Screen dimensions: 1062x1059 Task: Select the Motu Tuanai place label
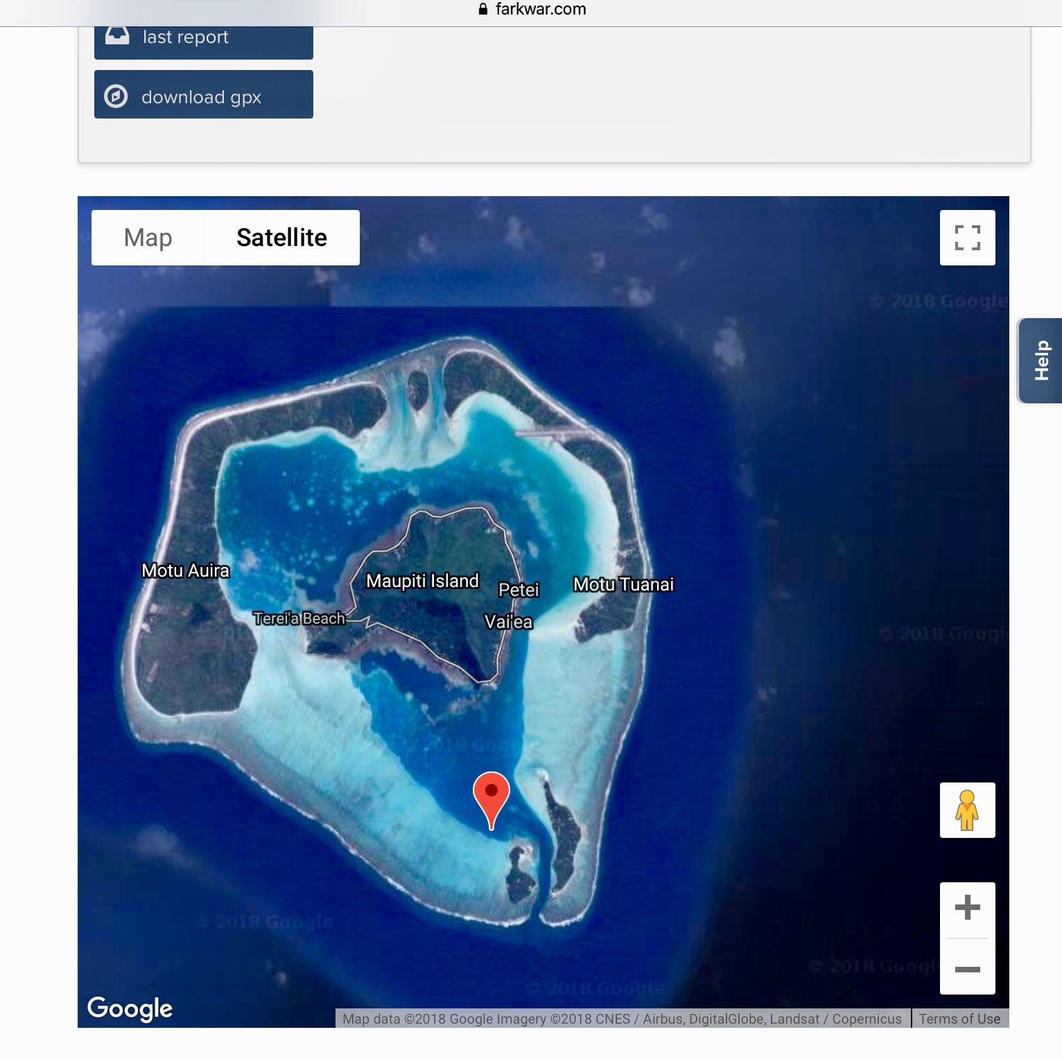coord(623,584)
